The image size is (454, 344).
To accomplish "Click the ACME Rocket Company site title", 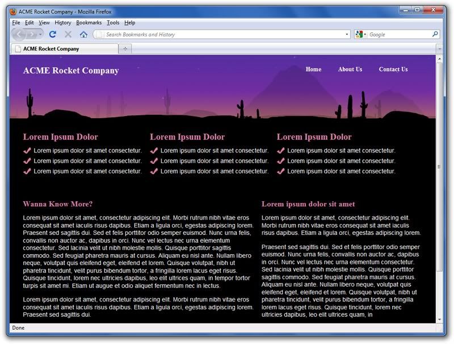I will [71, 71].
